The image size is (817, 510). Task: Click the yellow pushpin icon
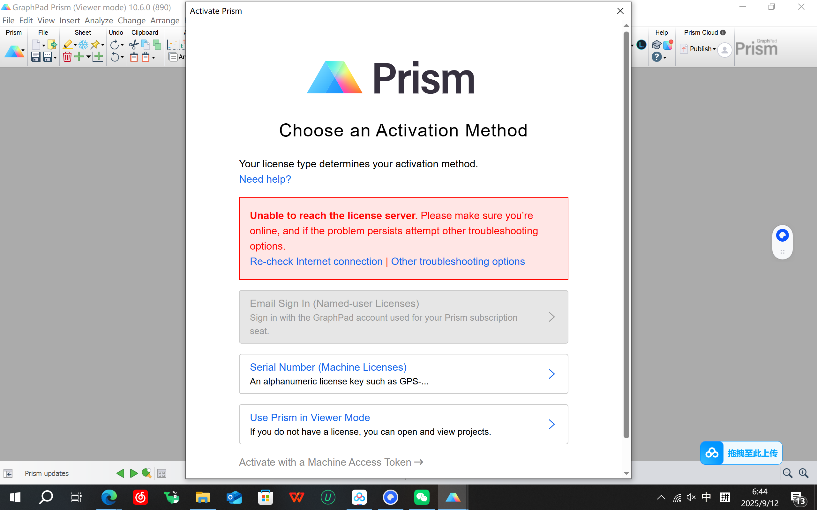(95, 45)
